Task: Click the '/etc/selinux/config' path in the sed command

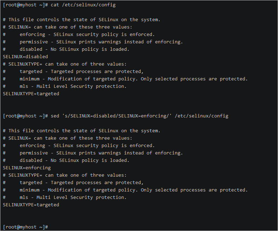Action: [x=202, y=116]
